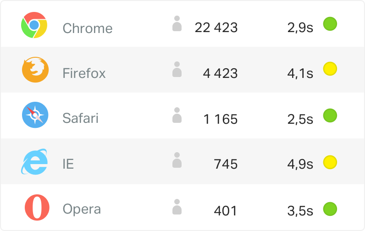Click the Internet Explorer logo icon
Screen dimensions: 365x231
(34, 162)
